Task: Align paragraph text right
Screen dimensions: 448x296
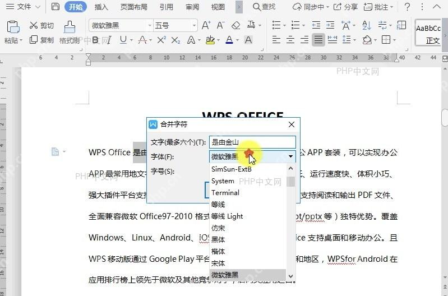Action: coord(304,40)
